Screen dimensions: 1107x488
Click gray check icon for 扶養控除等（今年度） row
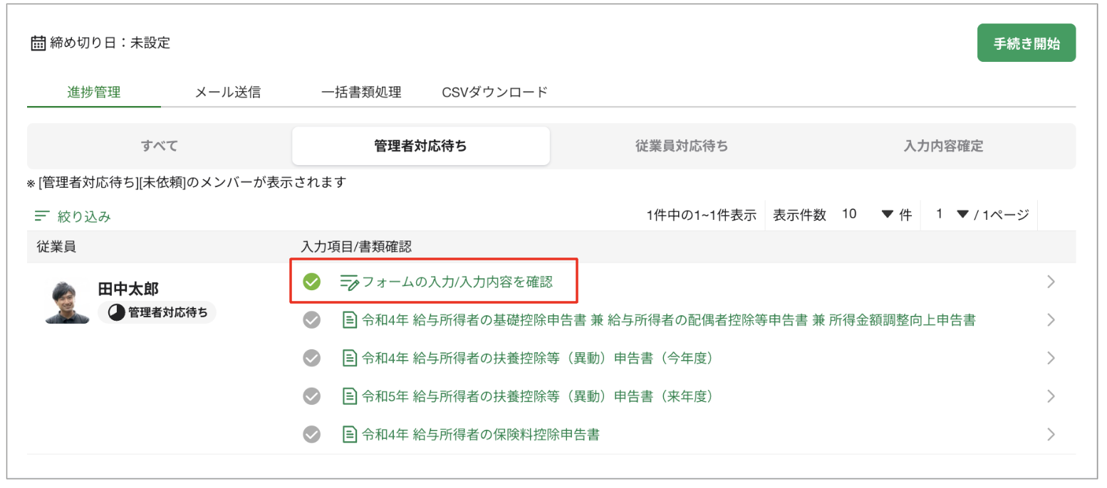311,358
